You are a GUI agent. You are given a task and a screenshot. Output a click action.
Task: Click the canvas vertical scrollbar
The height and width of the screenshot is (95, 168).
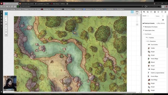click(x=141, y=35)
